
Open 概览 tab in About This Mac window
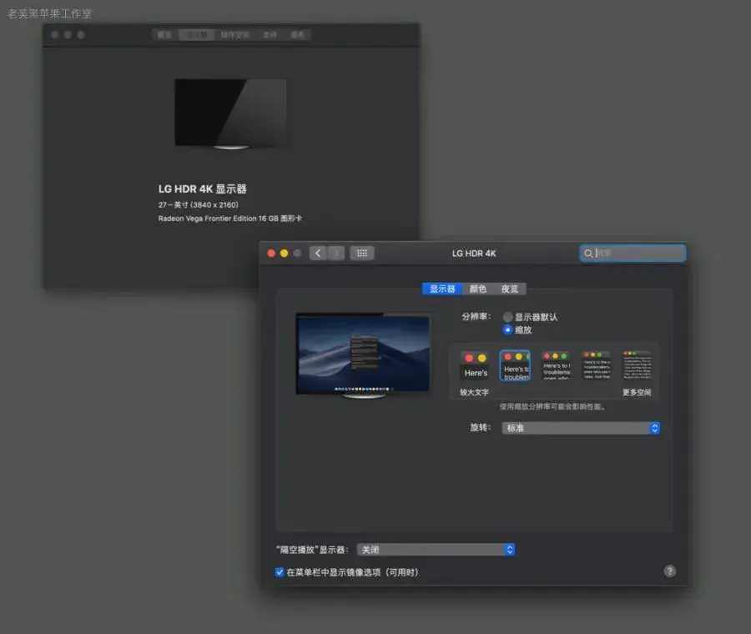[164, 34]
